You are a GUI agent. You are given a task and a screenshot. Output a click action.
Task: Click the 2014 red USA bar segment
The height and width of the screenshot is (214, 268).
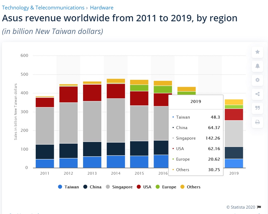[116, 91]
